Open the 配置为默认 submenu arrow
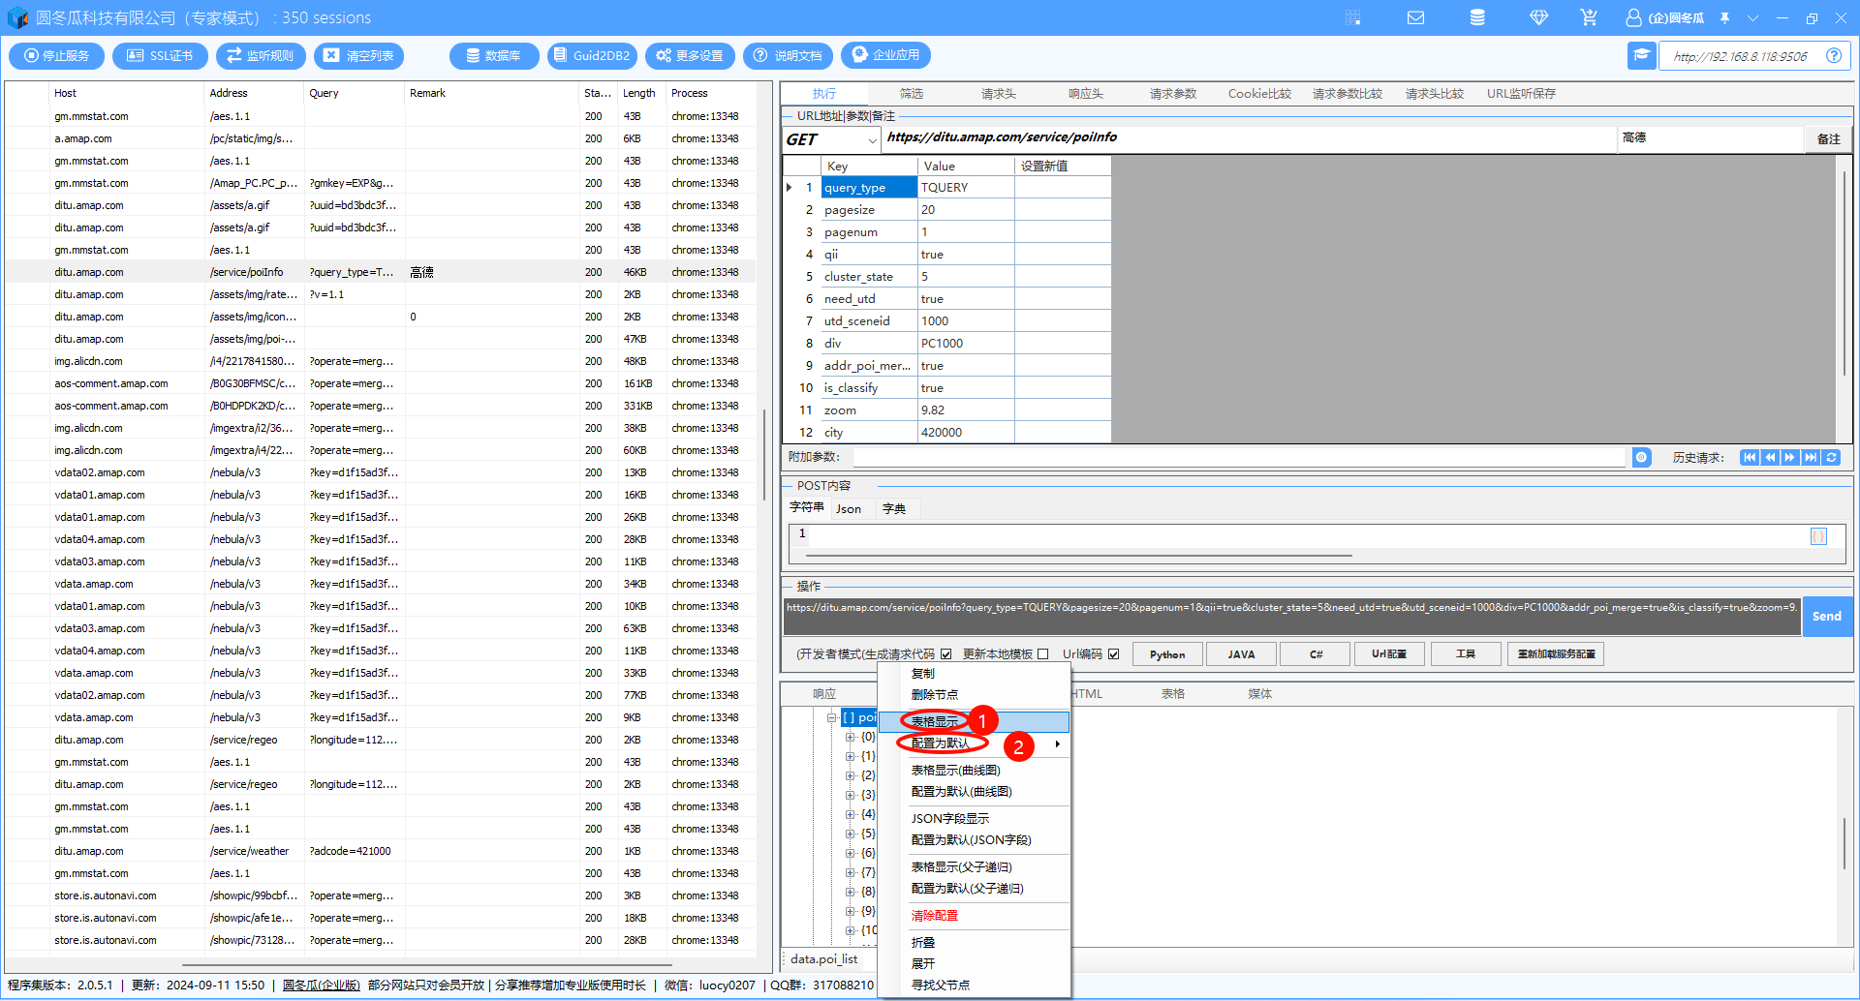 tap(1057, 744)
